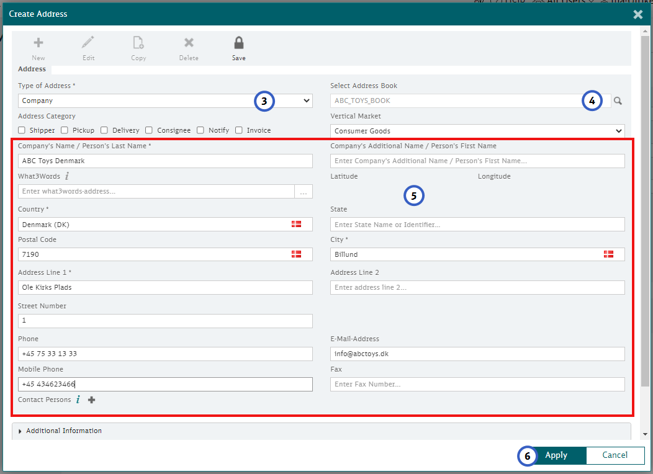The width and height of the screenshot is (653, 474).
Task: Open Contact Persons info icon
Action: click(78, 400)
